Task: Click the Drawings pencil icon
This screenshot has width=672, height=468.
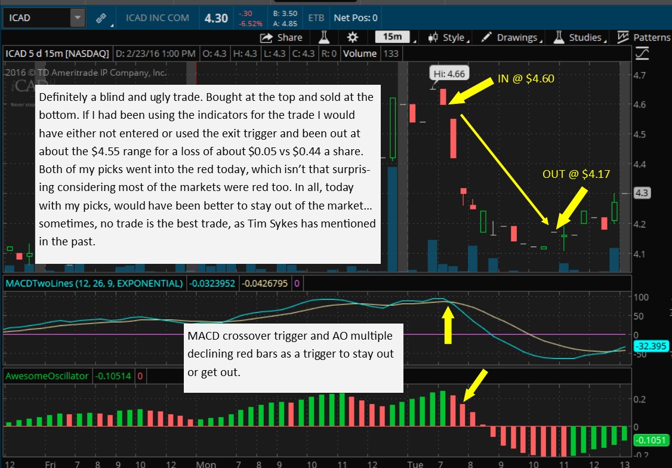Action: (x=486, y=38)
